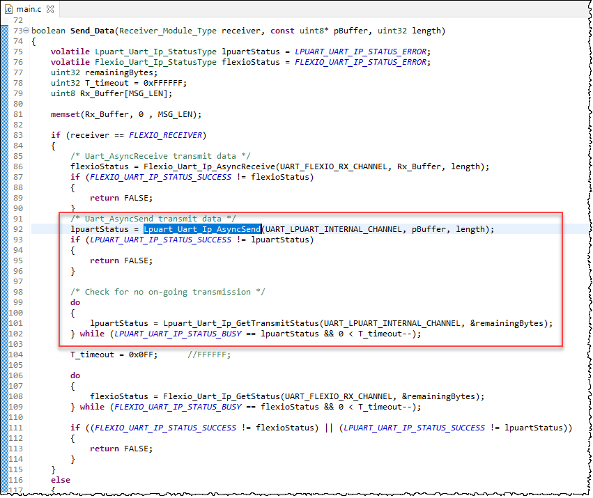Click the highlighted Lpuart_Uart_Ip_AsyncSend call
593x498 pixels.
point(202,229)
